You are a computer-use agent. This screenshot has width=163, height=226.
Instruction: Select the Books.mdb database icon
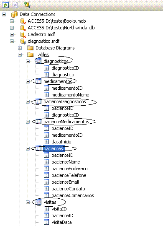[23, 21]
